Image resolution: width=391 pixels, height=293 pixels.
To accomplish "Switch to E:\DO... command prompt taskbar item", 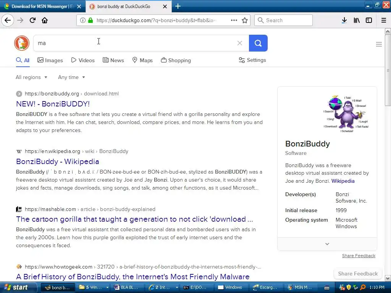I will click(197, 287).
